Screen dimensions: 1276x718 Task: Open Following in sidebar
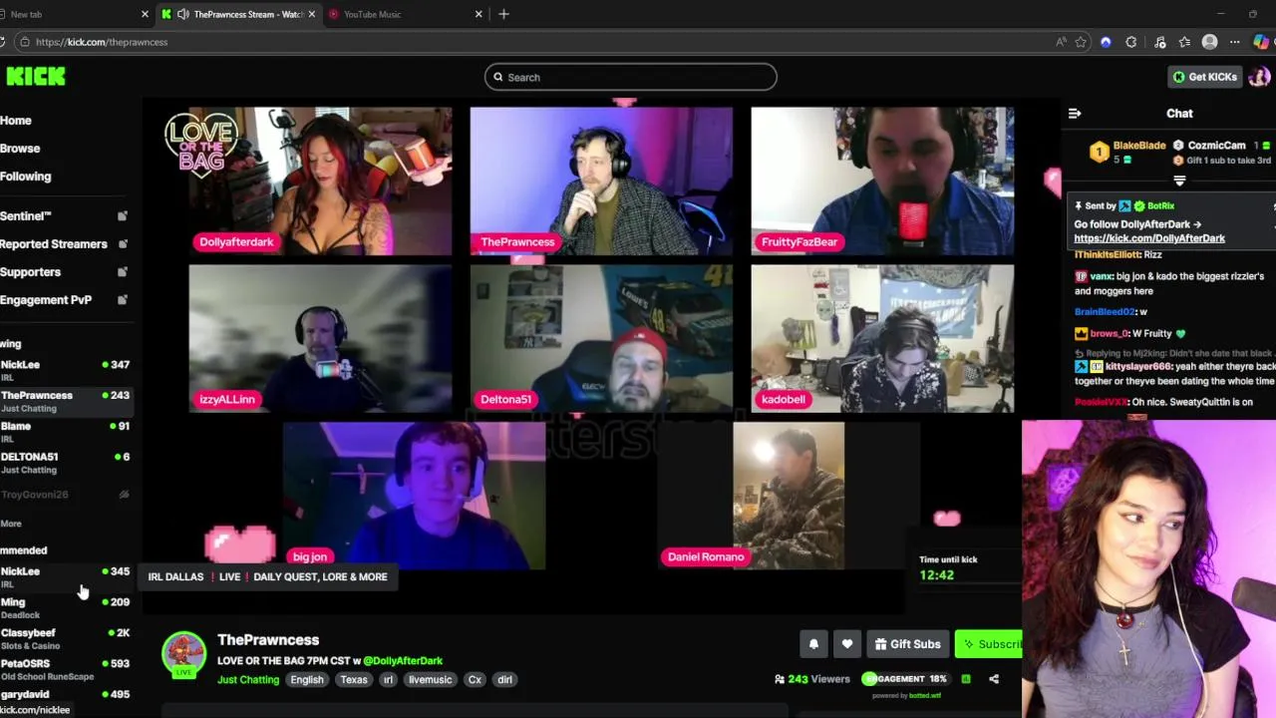click(x=26, y=177)
